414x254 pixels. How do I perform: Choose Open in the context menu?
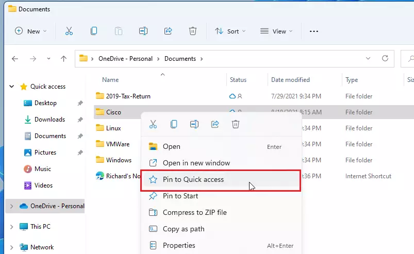(221, 147)
